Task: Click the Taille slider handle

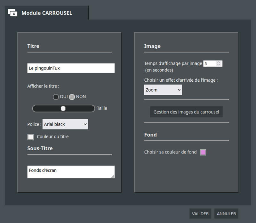Action: 63,108
